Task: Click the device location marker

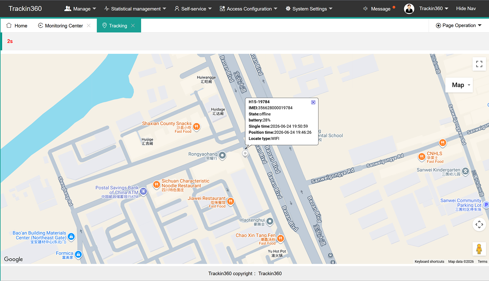Action: [245, 153]
